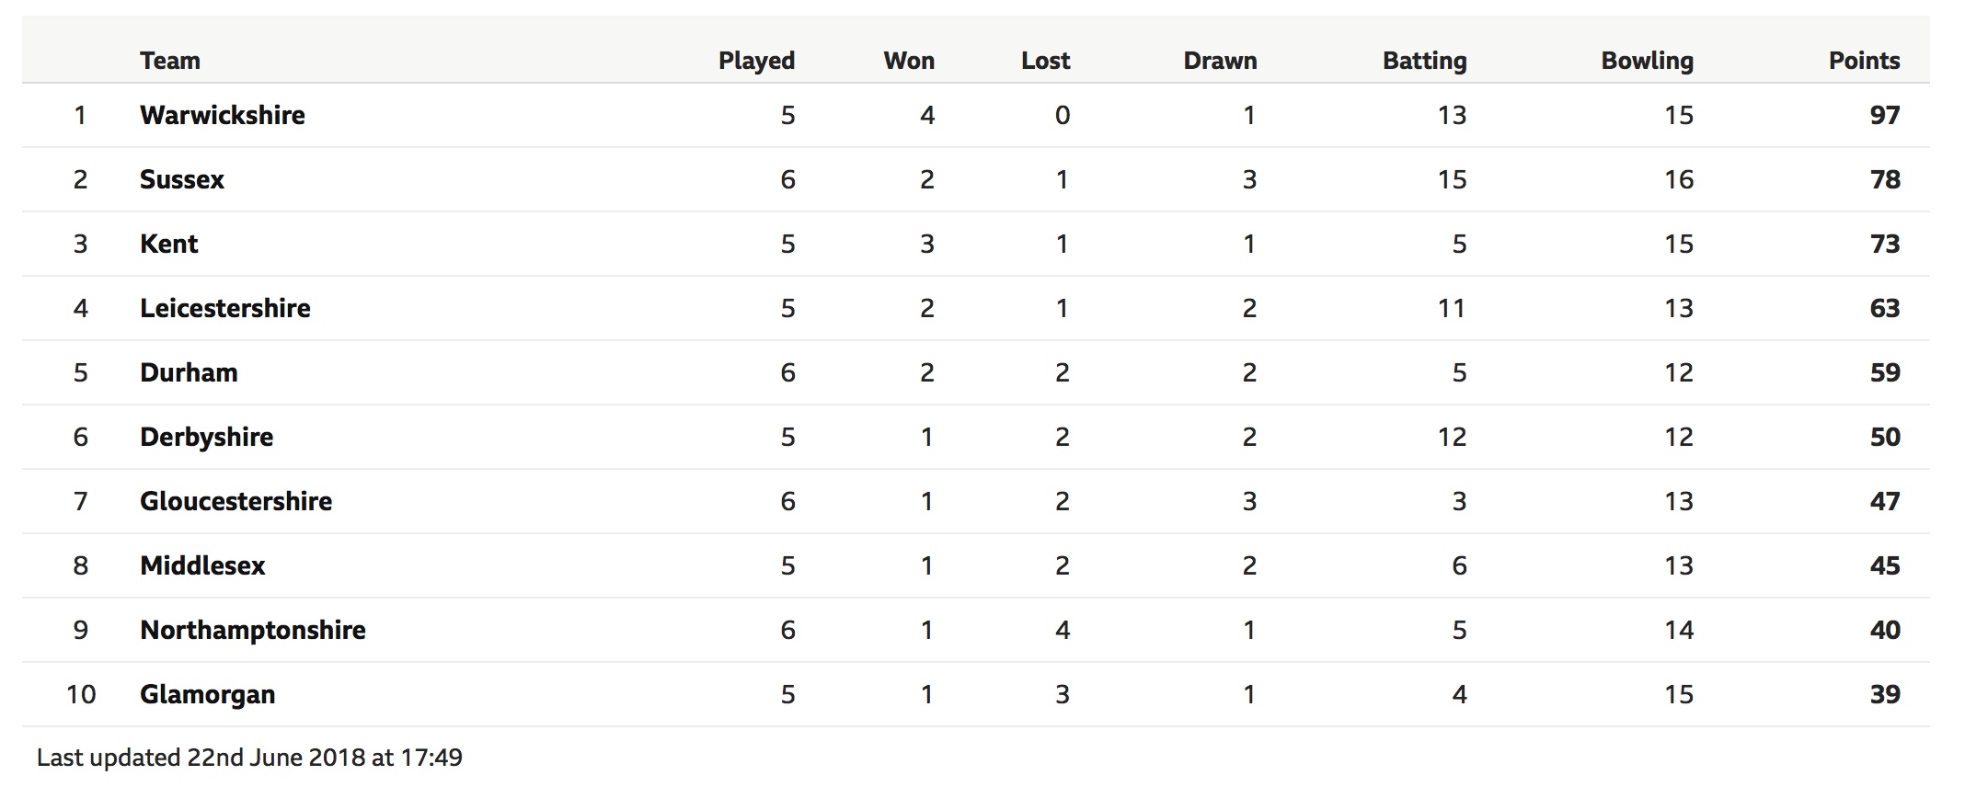The height and width of the screenshot is (787, 1965).
Task: Click the Batting column header
Action: [1425, 61]
